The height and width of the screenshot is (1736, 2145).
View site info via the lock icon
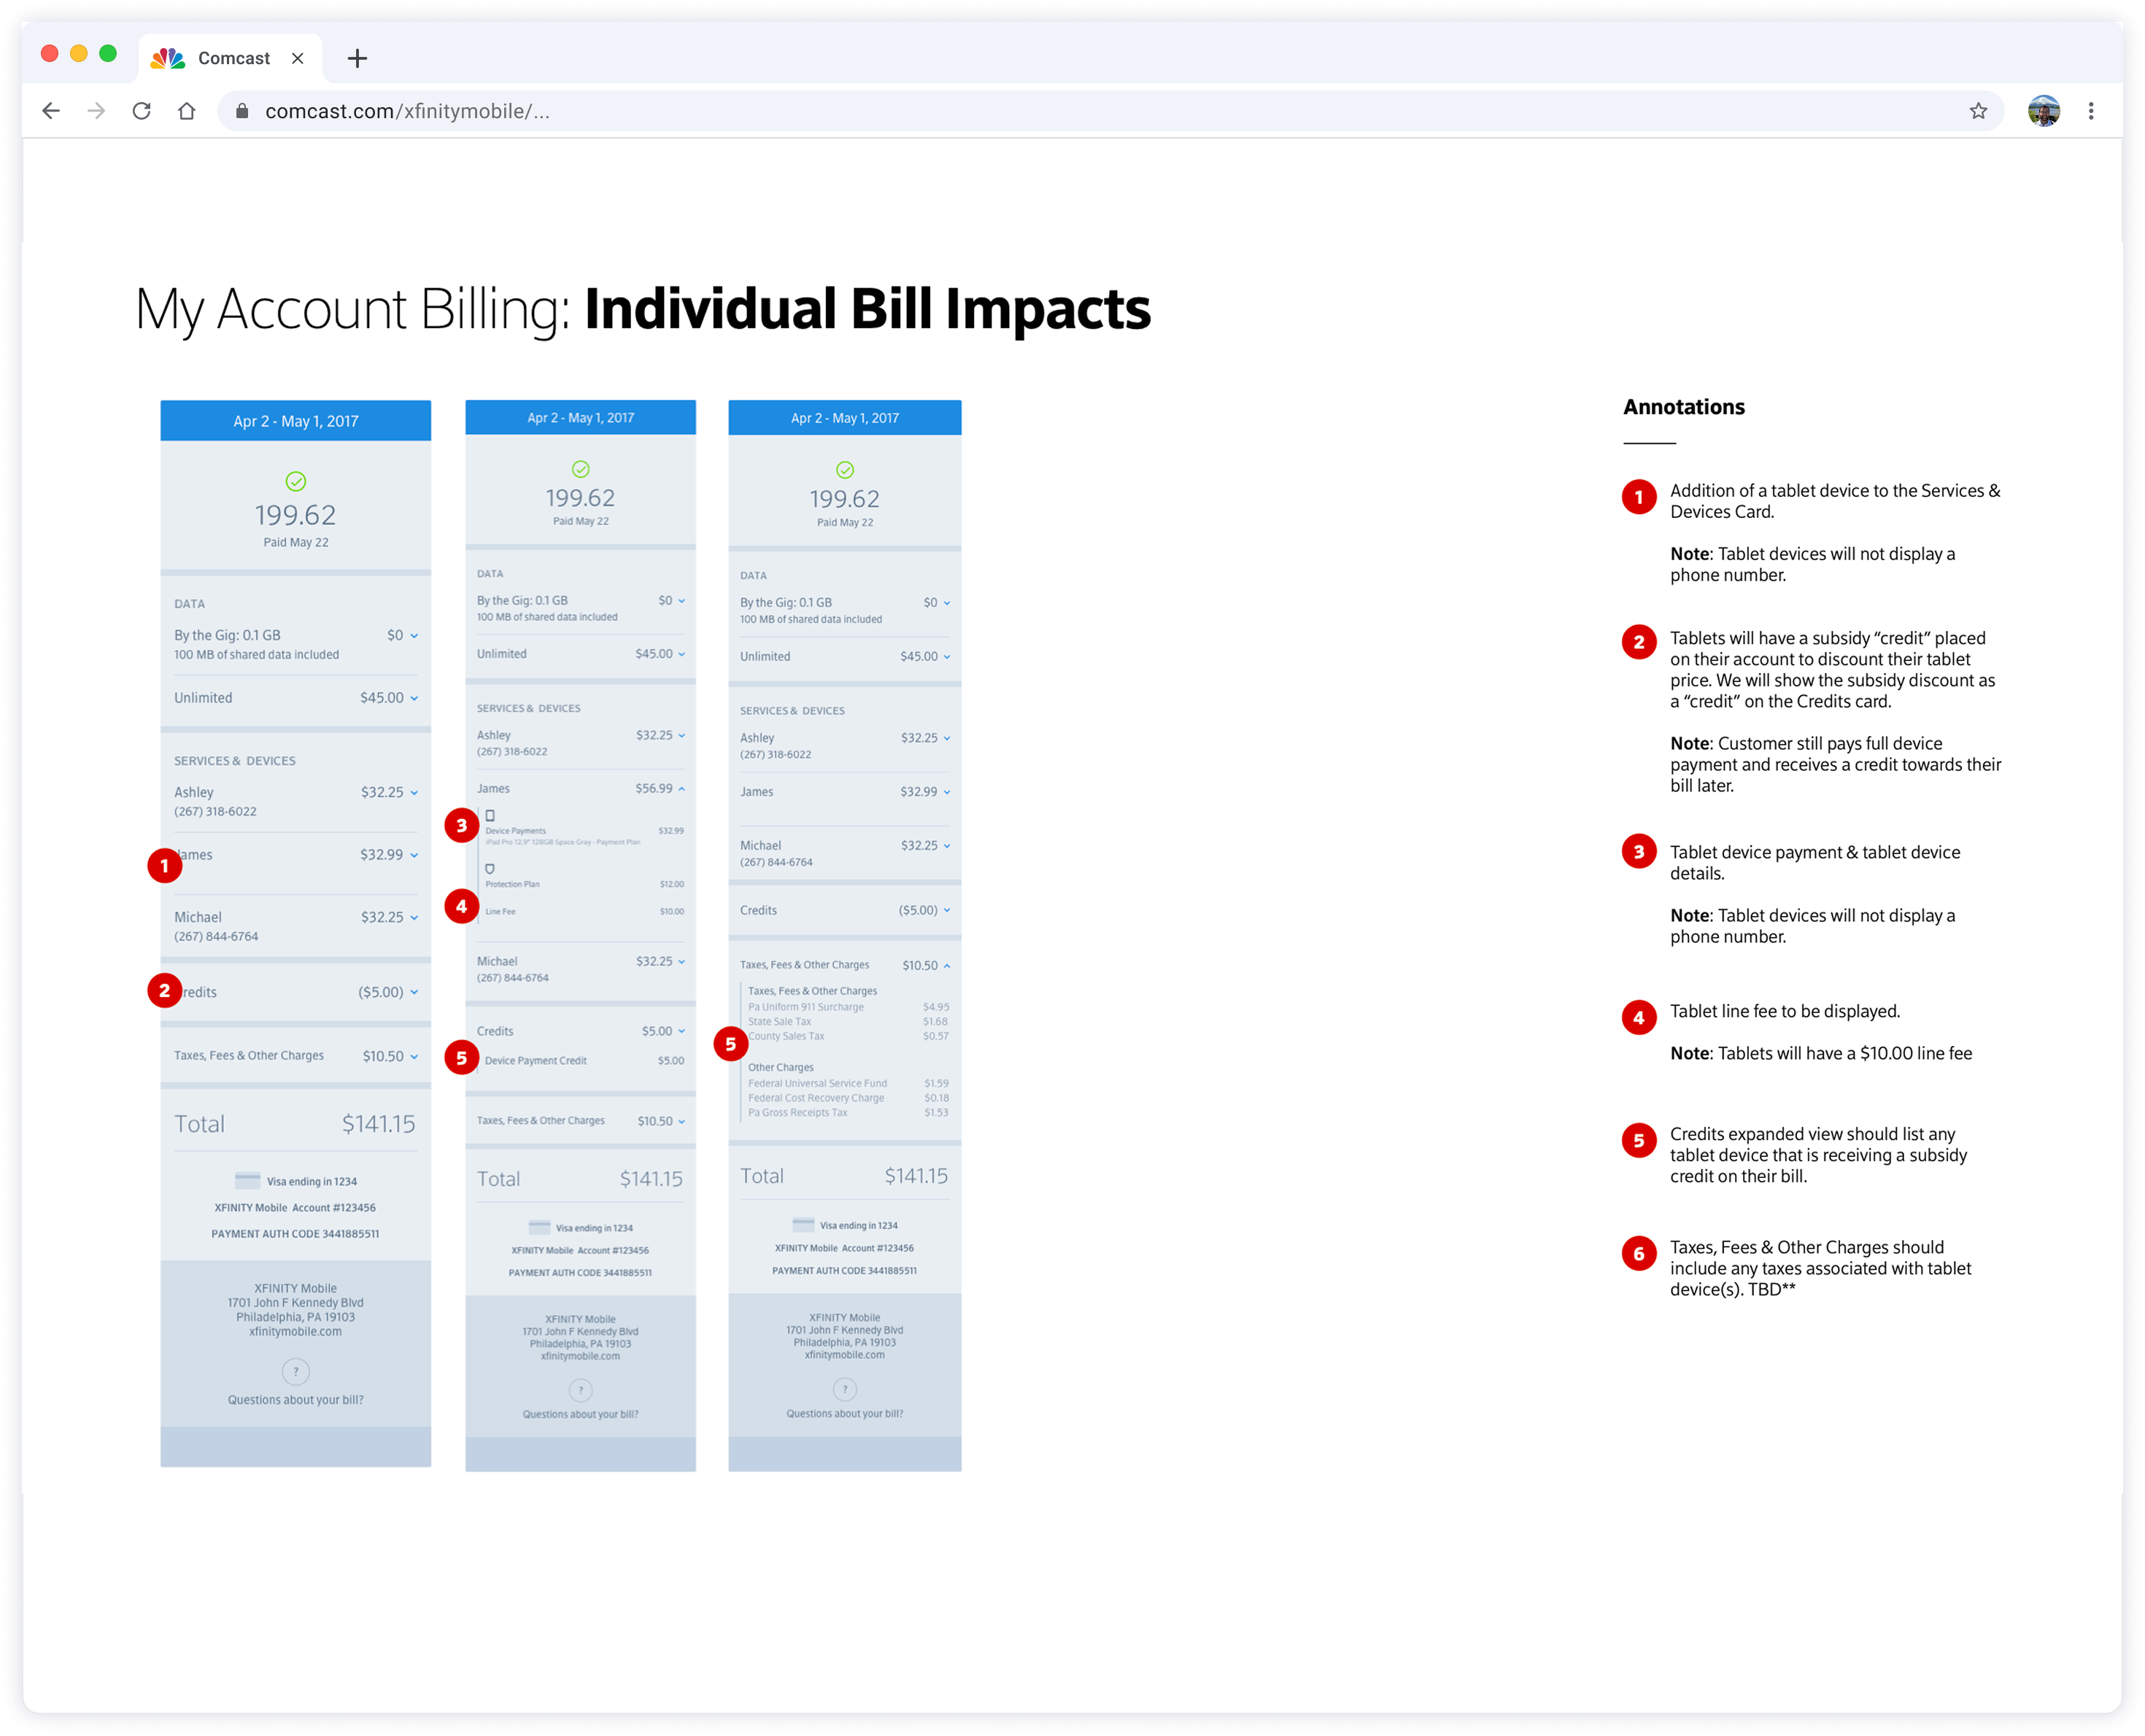(x=241, y=111)
